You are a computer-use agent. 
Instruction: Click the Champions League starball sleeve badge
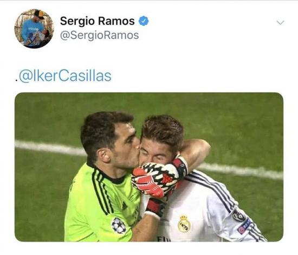coord(119,226)
